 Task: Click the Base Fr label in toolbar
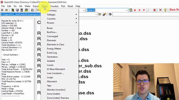174,10
